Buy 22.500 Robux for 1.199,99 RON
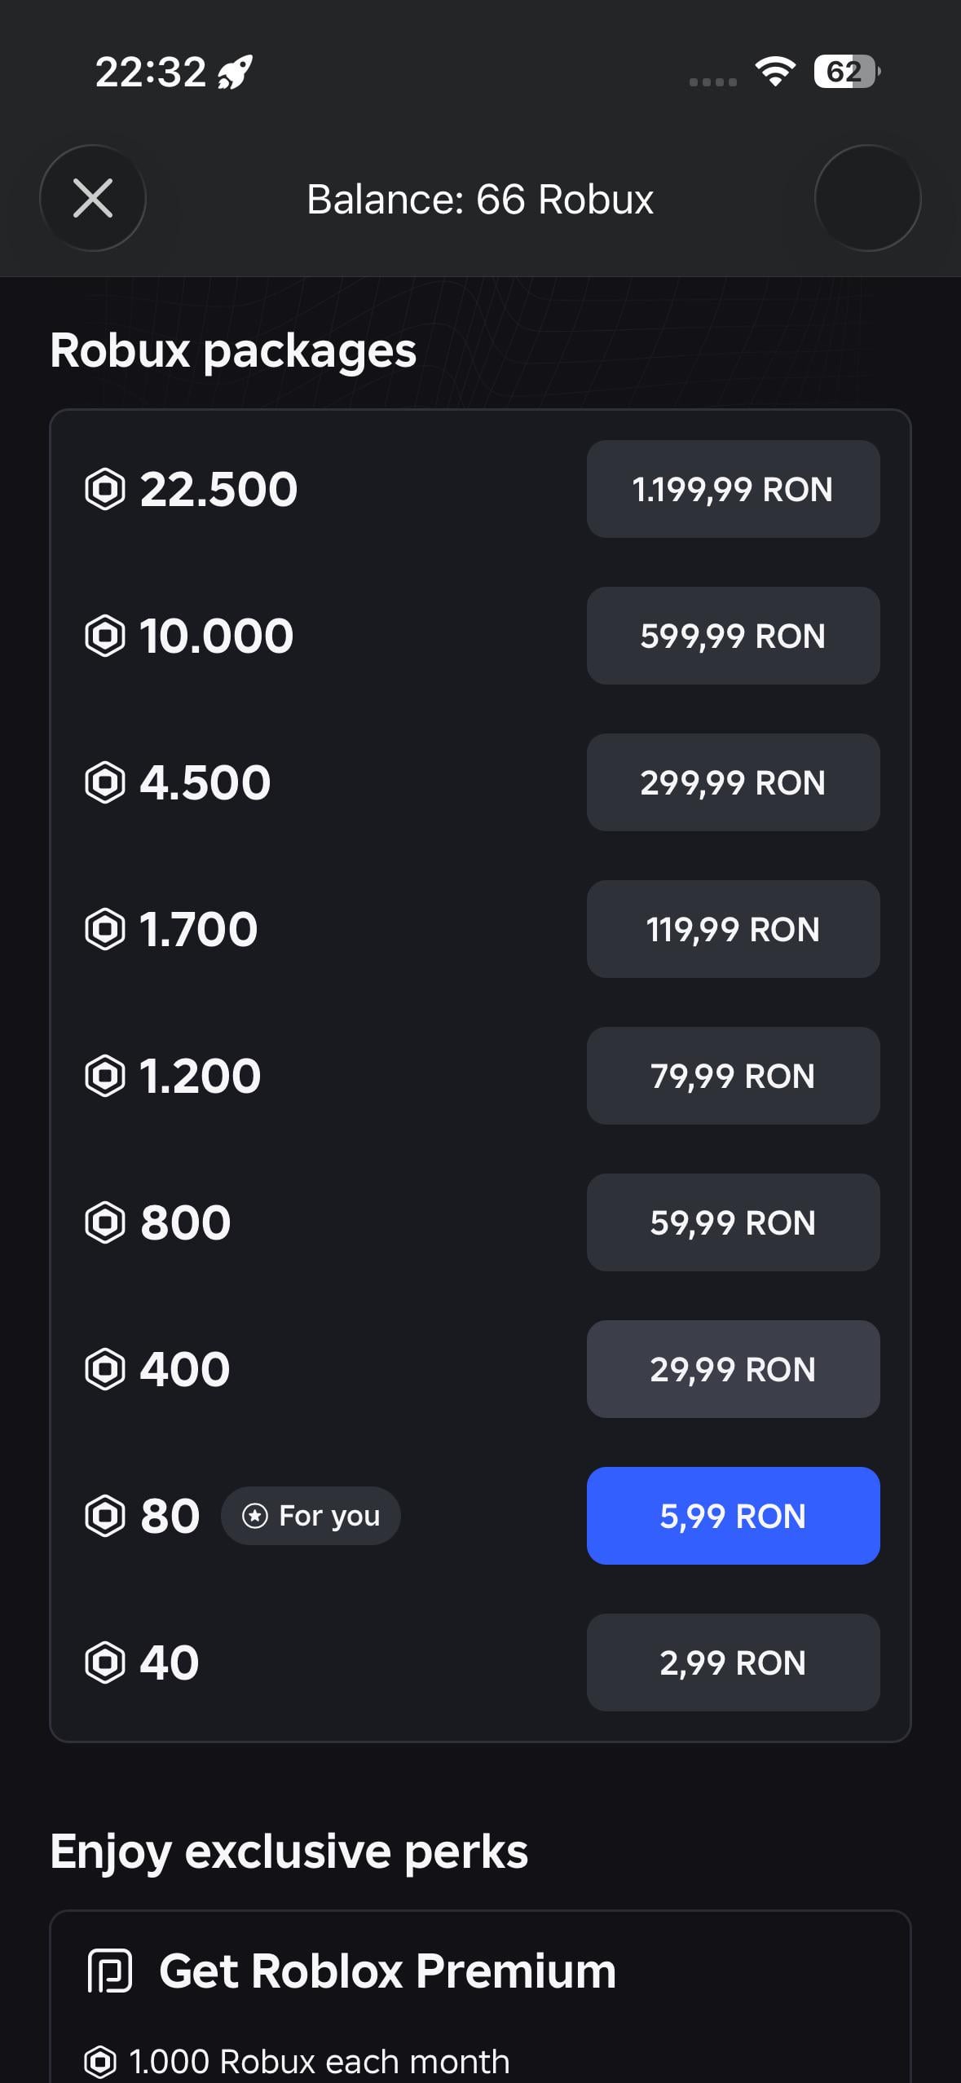Image resolution: width=961 pixels, height=2083 pixels. [733, 489]
